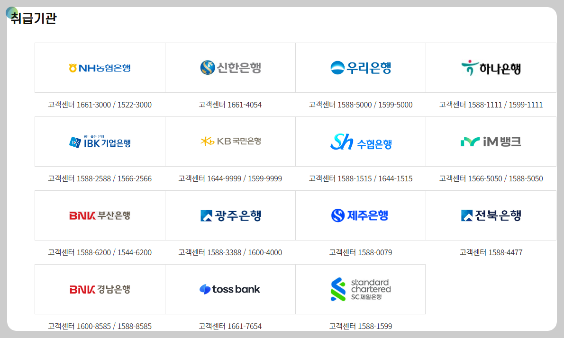Image resolution: width=564 pixels, height=338 pixels.
Task: Open the Sh수협은행 logo card
Action: click(x=360, y=142)
